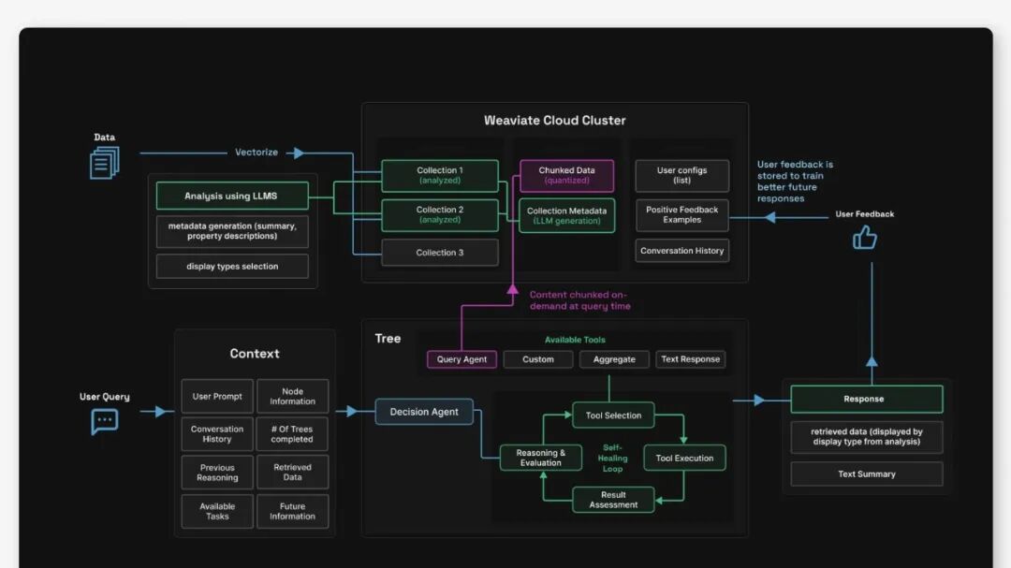Click the Context panel title
This screenshot has height=568, width=1011.
tap(255, 354)
